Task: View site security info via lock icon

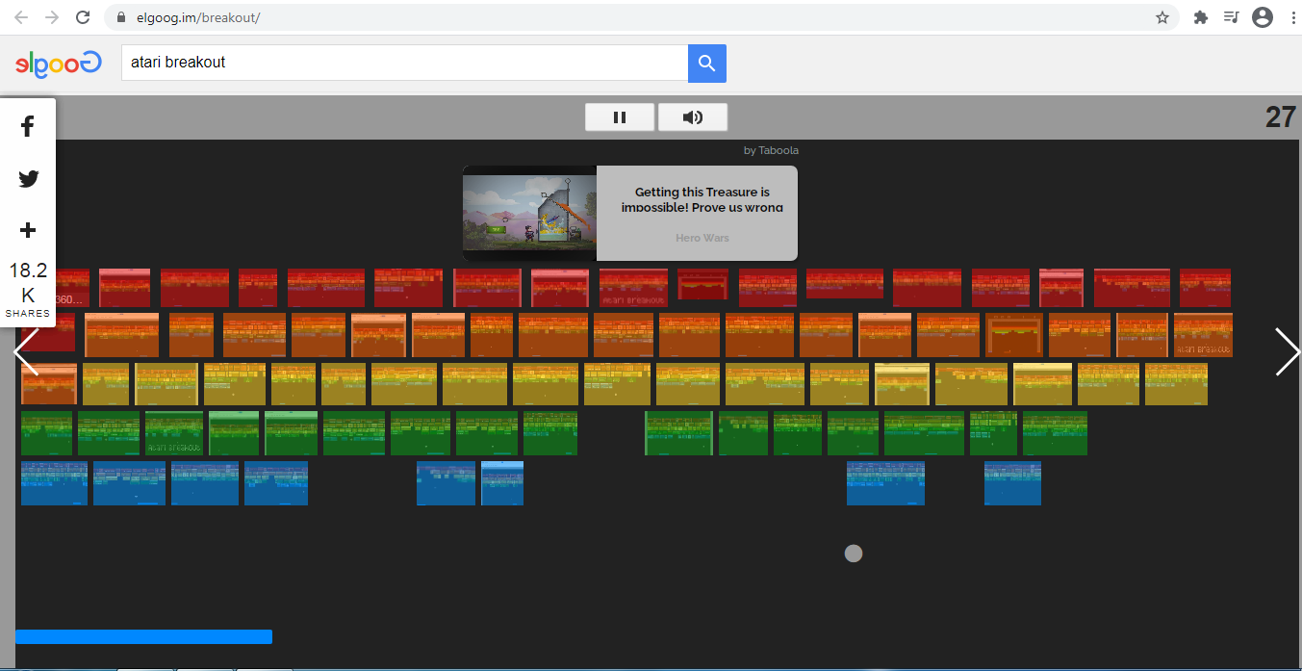Action: click(x=121, y=17)
